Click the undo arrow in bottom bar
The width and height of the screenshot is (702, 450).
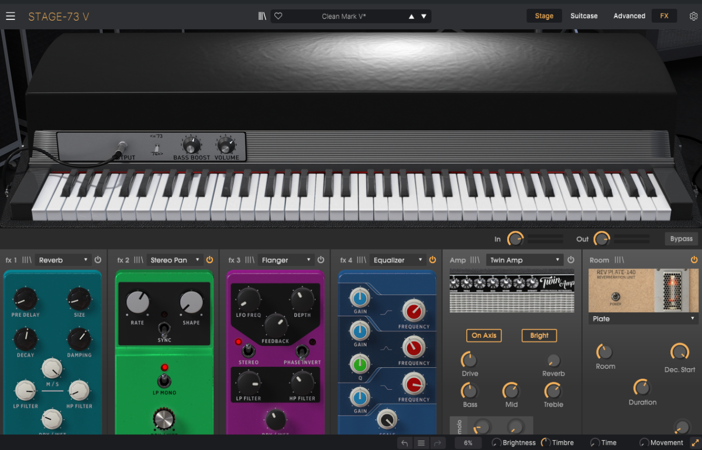(x=405, y=443)
